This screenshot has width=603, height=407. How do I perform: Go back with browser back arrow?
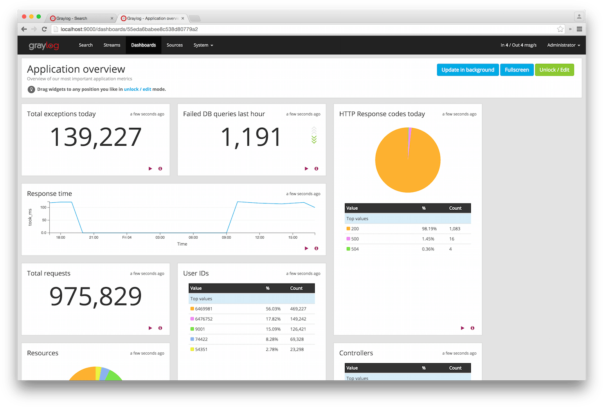click(x=24, y=29)
